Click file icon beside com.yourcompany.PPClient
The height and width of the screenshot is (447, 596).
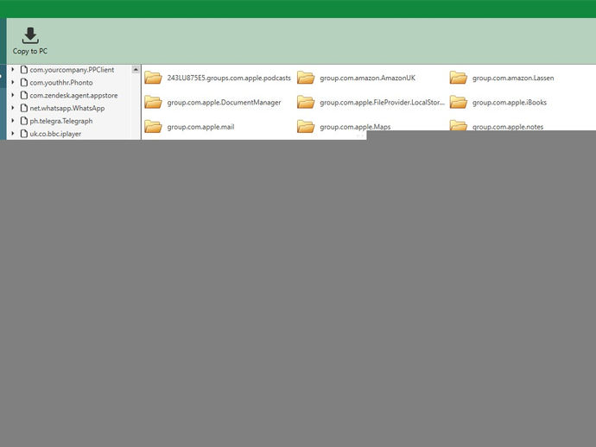click(24, 70)
